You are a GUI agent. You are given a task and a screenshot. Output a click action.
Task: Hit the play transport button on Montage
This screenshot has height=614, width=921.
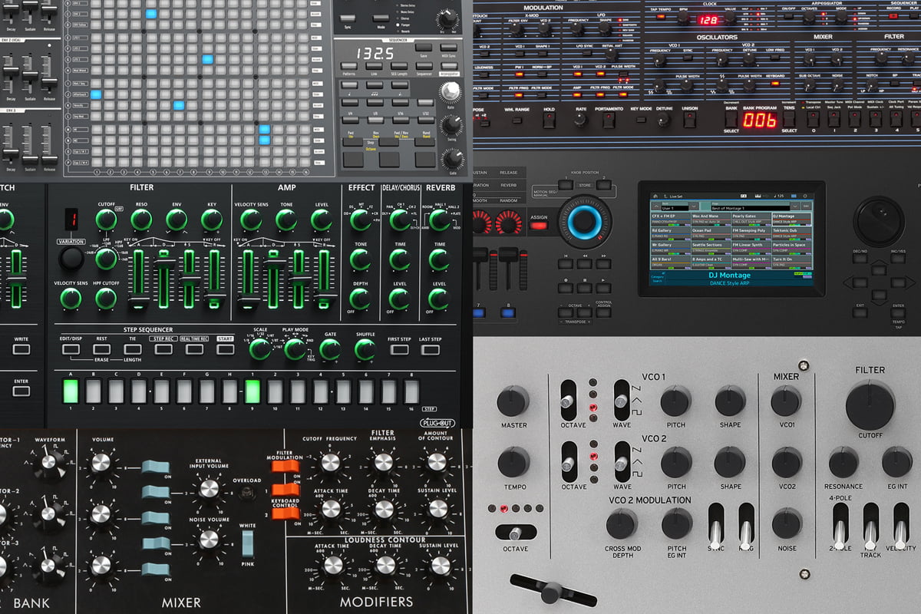click(603, 288)
